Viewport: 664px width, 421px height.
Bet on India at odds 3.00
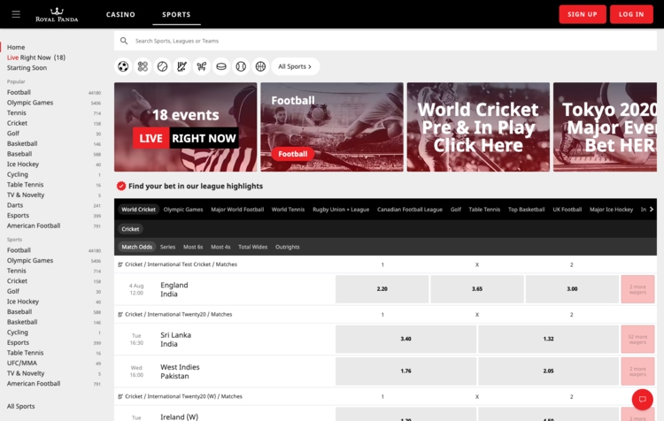[572, 289]
